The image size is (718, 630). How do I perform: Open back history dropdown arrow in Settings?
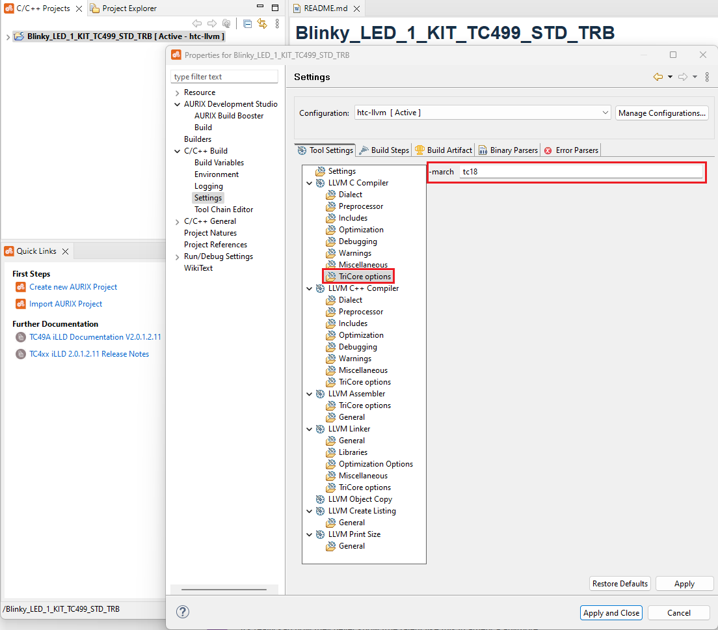[x=670, y=77]
